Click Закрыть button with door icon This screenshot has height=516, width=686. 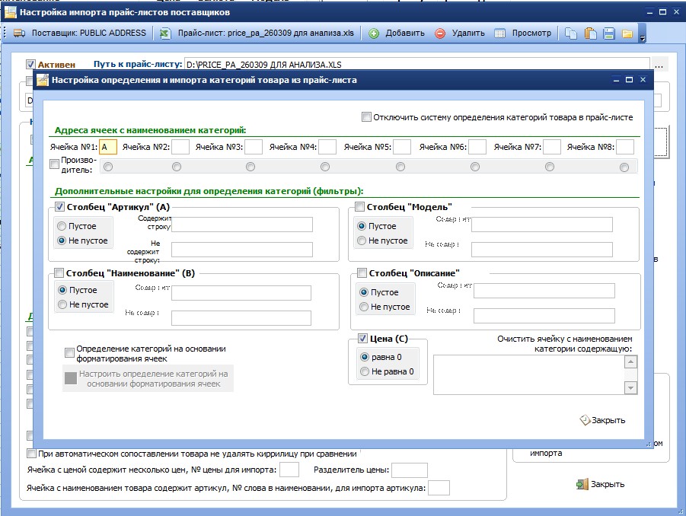pos(600,484)
